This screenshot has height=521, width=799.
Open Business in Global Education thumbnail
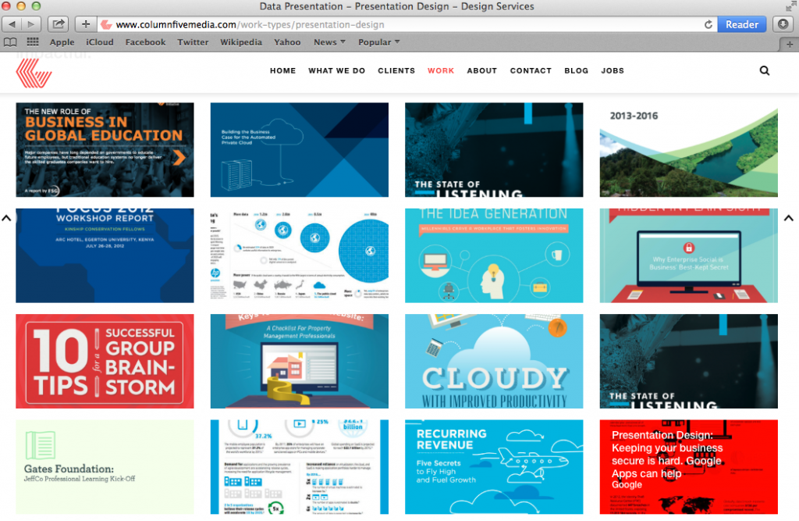(x=105, y=149)
